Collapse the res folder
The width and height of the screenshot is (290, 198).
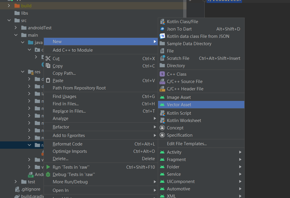click(23, 72)
